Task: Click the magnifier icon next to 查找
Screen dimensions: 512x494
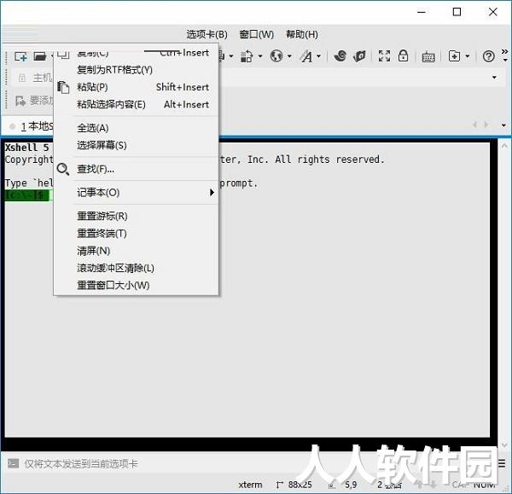Action: click(x=62, y=169)
